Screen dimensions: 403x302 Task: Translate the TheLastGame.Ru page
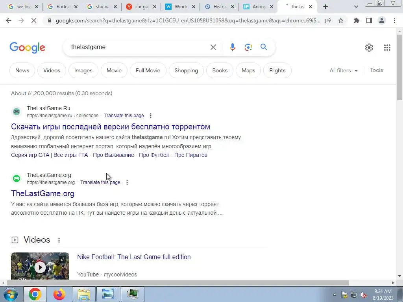pyautogui.click(x=124, y=116)
